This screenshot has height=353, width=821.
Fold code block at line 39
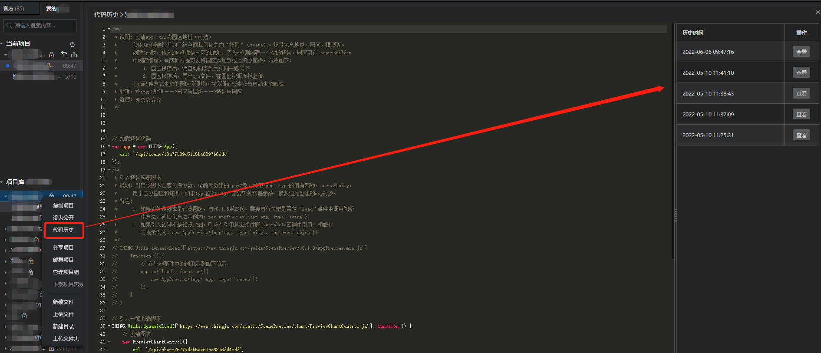click(109, 326)
